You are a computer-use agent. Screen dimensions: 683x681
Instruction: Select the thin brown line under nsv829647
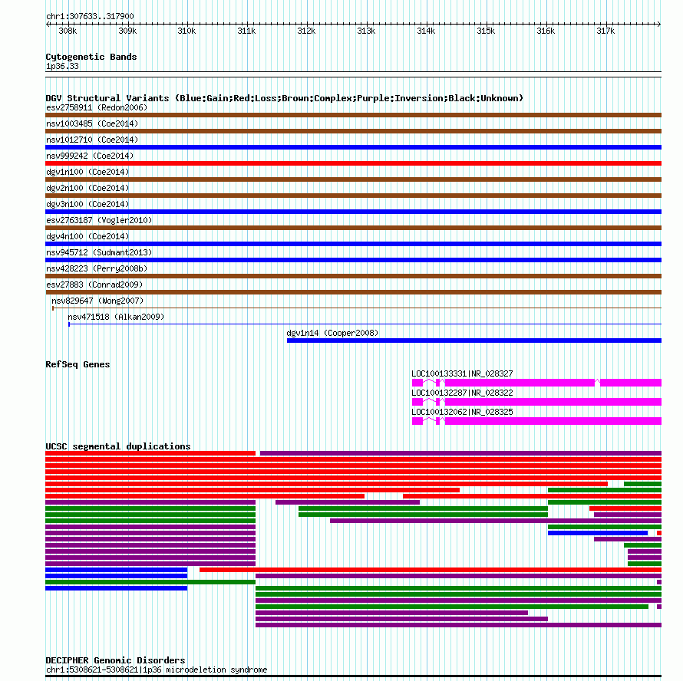coord(357,308)
